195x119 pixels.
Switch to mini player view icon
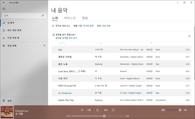pyautogui.click(x=185, y=110)
